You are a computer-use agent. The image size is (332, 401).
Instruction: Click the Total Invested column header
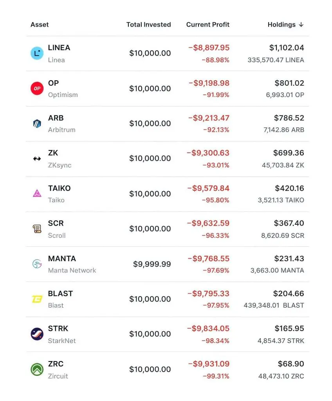click(x=148, y=24)
